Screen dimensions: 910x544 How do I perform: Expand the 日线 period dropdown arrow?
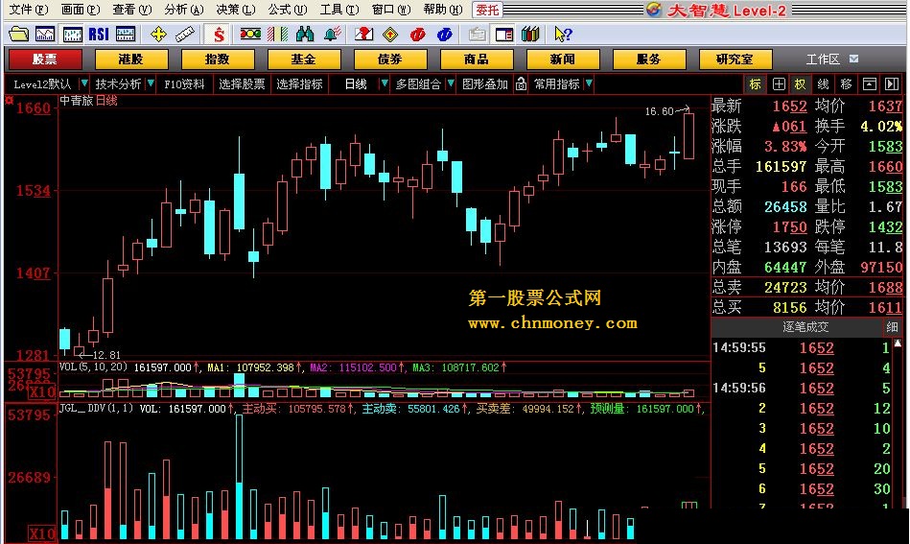(x=384, y=84)
